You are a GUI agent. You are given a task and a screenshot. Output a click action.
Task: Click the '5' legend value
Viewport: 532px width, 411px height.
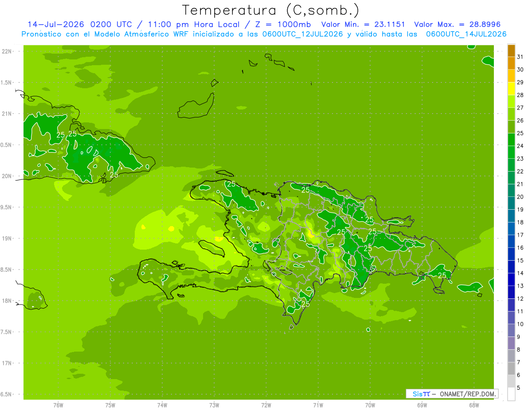518,388
